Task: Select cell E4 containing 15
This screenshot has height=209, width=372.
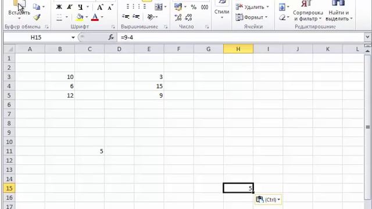Action: coord(149,86)
